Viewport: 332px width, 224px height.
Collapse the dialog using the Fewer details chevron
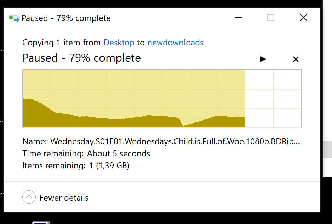[x=29, y=197]
